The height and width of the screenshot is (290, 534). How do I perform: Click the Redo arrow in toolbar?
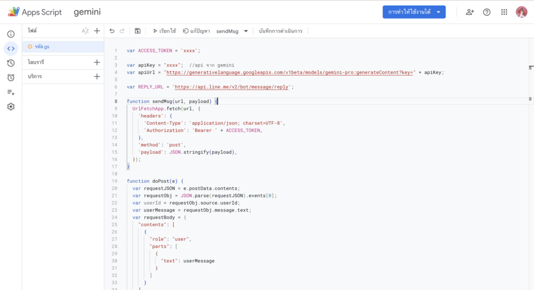pyautogui.click(x=122, y=31)
